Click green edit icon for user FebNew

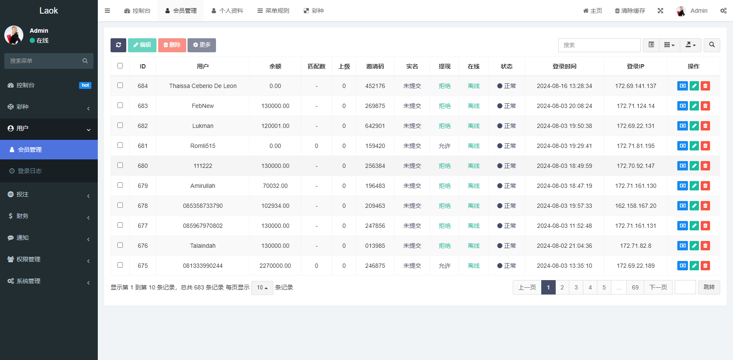694,106
